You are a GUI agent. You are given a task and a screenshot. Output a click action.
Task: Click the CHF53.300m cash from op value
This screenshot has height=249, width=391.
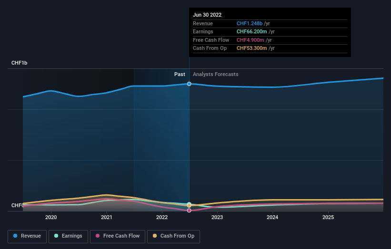point(251,48)
